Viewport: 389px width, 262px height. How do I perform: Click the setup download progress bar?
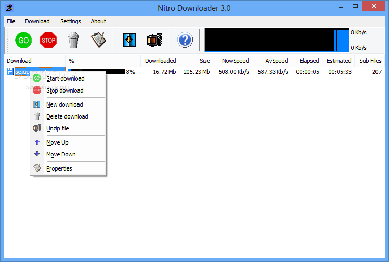tap(96, 72)
